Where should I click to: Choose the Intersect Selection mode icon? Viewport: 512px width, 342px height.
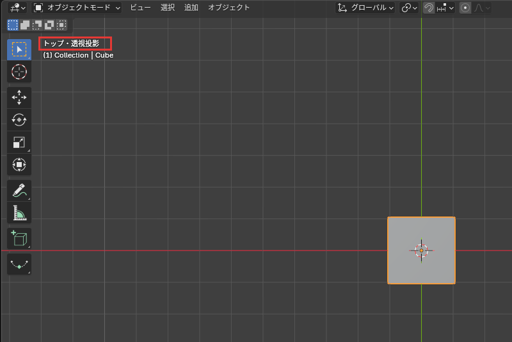click(61, 25)
